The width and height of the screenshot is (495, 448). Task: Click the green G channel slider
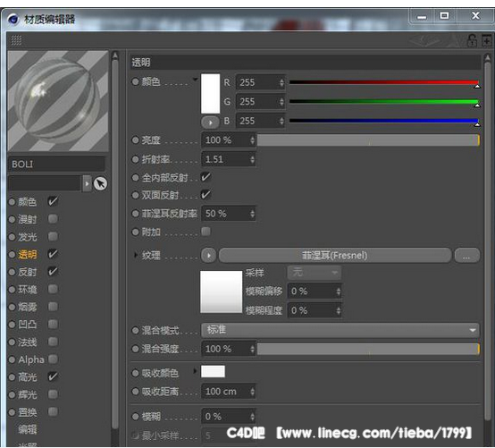(x=384, y=101)
